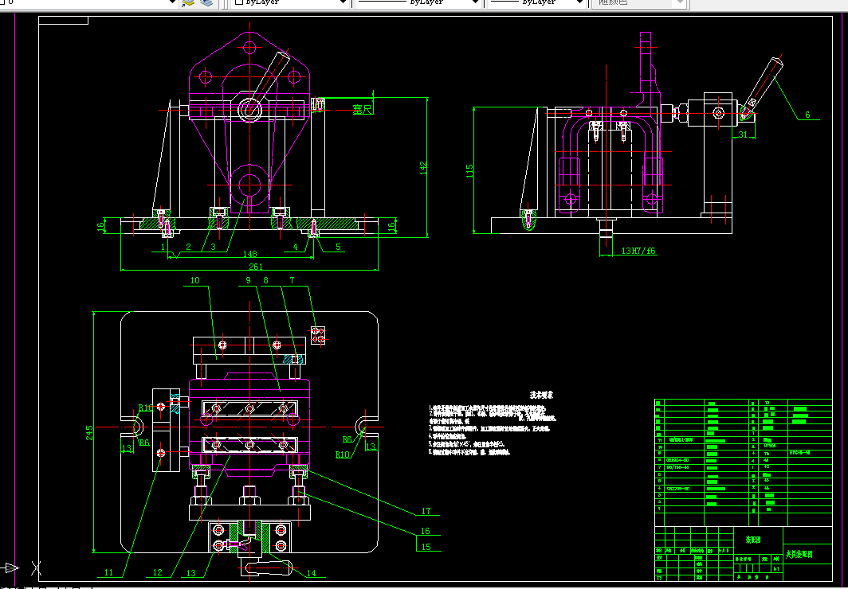Select part callout number 7
The height and width of the screenshot is (589, 848).
click(292, 280)
